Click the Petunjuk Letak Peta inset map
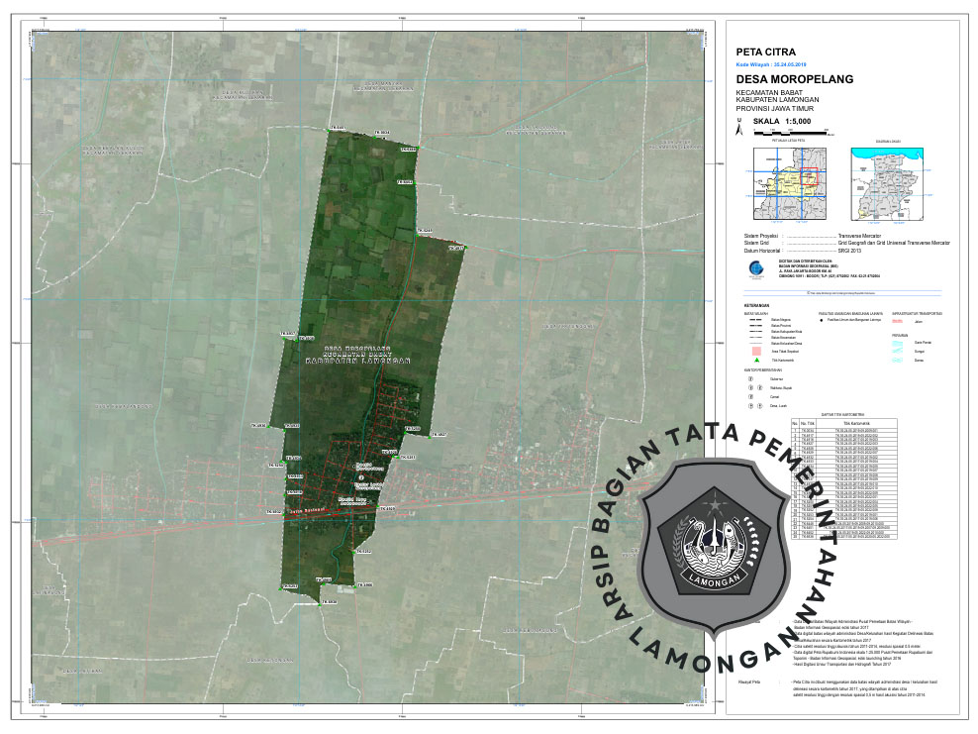The width and height of the screenshot is (978, 734). point(788,183)
